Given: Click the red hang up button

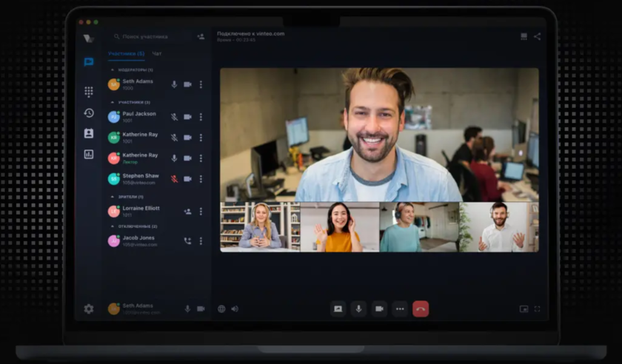Looking at the screenshot, I should click(421, 309).
